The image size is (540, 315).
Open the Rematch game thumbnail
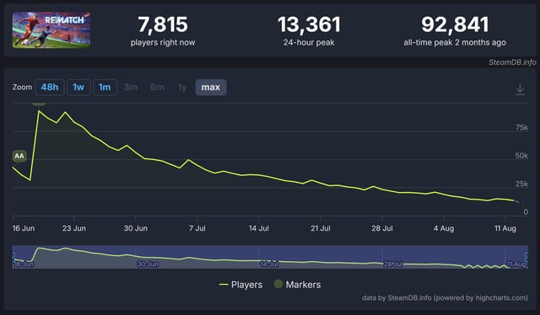(51, 30)
